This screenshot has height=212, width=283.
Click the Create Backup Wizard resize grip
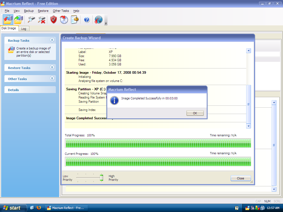click(252, 182)
